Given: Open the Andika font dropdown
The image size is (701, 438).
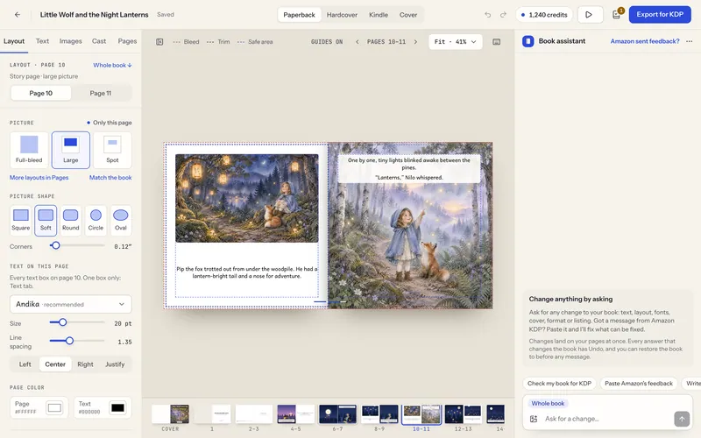Looking at the screenshot, I should pyautogui.click(x=71, y=304).
